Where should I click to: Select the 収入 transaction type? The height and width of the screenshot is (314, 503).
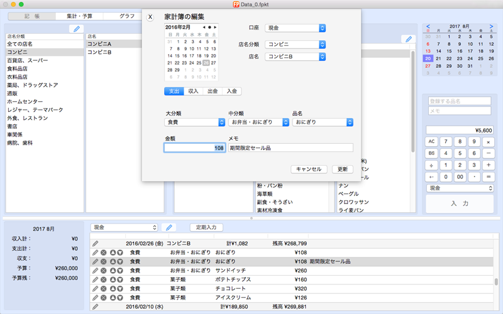point(194,91)
